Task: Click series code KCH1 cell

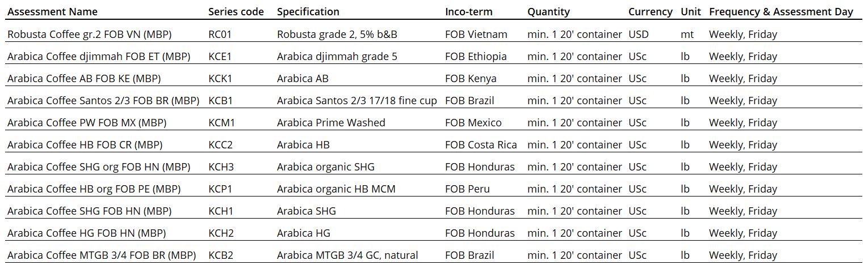Action: click(x=221, y=211)
